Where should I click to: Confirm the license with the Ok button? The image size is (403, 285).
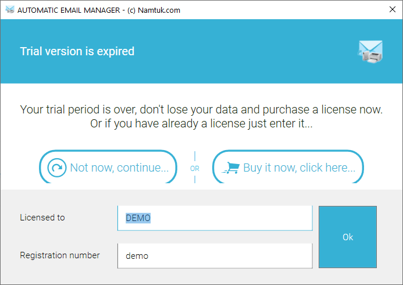coord(348,237)
